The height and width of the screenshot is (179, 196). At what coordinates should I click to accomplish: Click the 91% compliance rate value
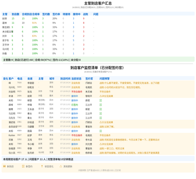coord(34,23)
